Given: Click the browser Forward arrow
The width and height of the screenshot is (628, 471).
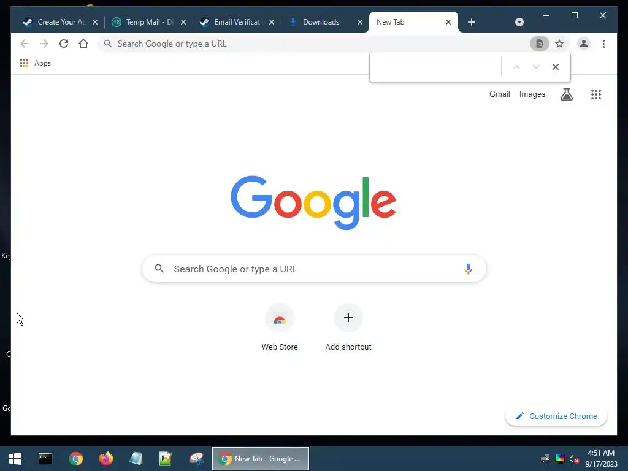Looking at the screenshot, I should [44, 44].
